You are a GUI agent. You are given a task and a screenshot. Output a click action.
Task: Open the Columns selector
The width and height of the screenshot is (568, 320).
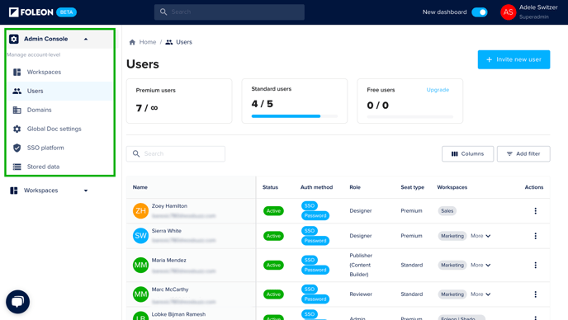[x=467, y=154]
